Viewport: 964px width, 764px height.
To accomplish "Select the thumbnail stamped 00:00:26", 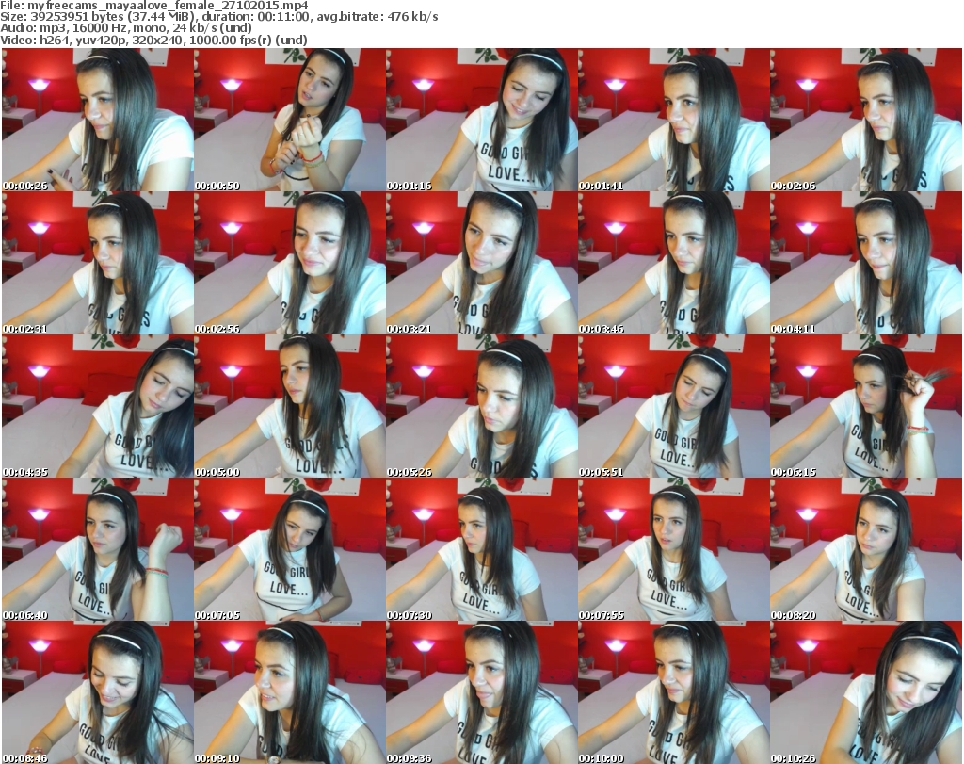I will tap(98, 120).
